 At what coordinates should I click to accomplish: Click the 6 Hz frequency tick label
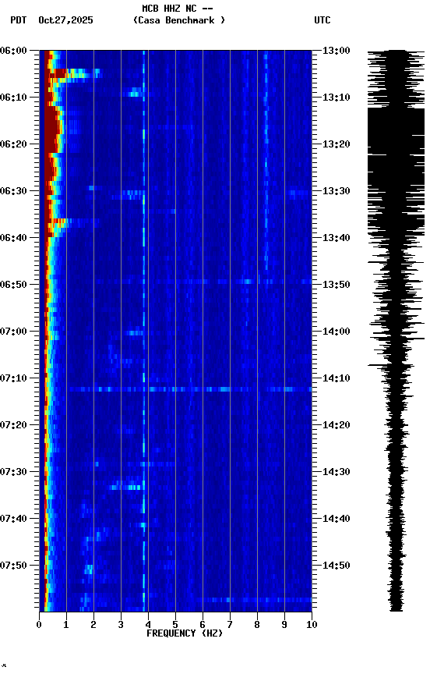[x=203, y=625]
